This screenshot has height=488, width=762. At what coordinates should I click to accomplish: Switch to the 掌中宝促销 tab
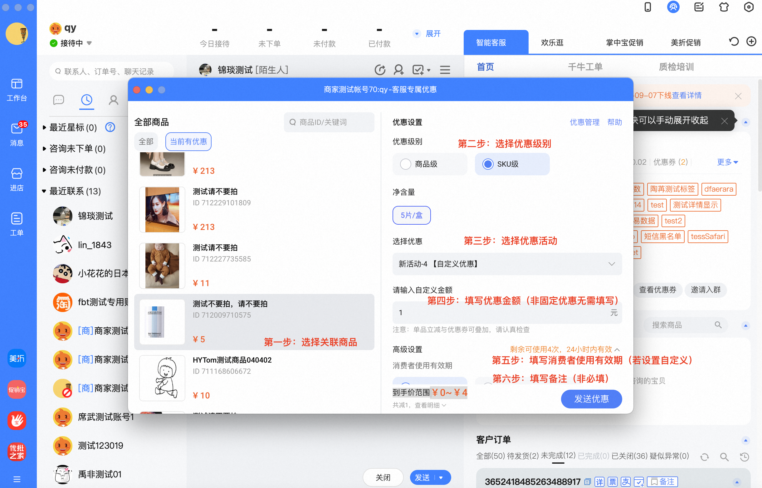624,42
